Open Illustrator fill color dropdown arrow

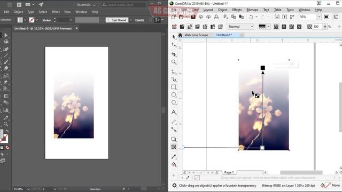click(25, 20)
